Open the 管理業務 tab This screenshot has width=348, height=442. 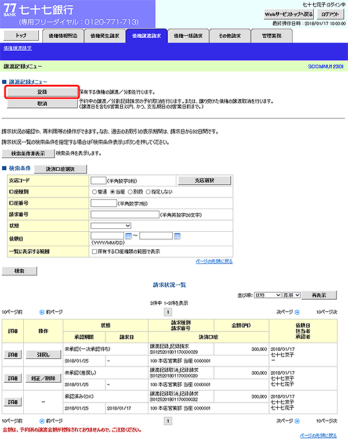[271, 36]
